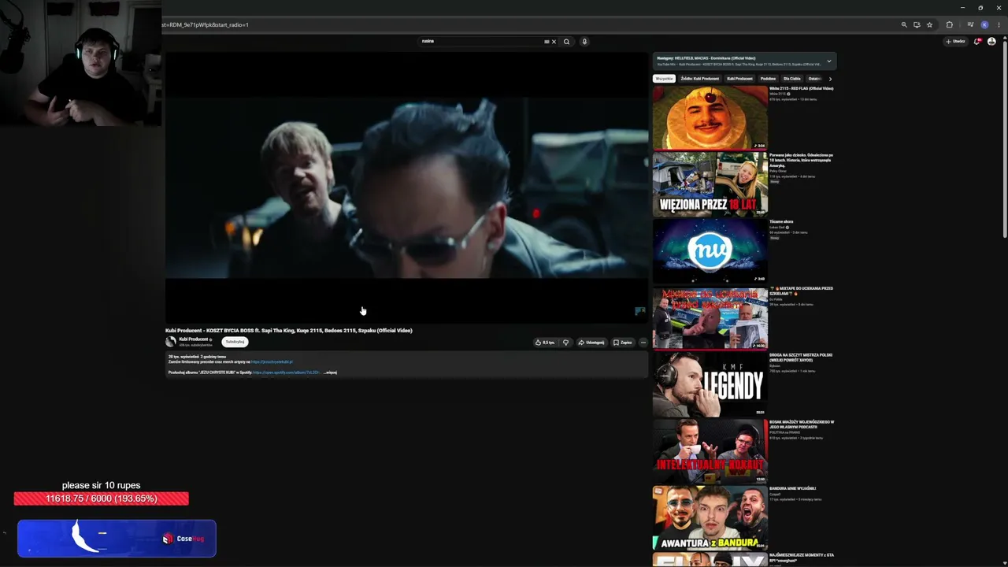The image size is (1008, 567).
Task: Open Kubi Producent channel avatar
Action: pos(171,342)
